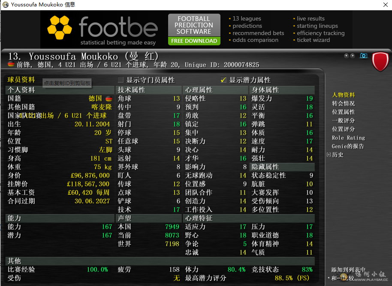Click the footbe honeycomb logo
The height and width of the screenshot is (286, 392).
(x=60, y=27)
